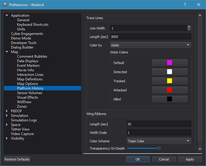Click the Line Width input field

tap(149, 28)
